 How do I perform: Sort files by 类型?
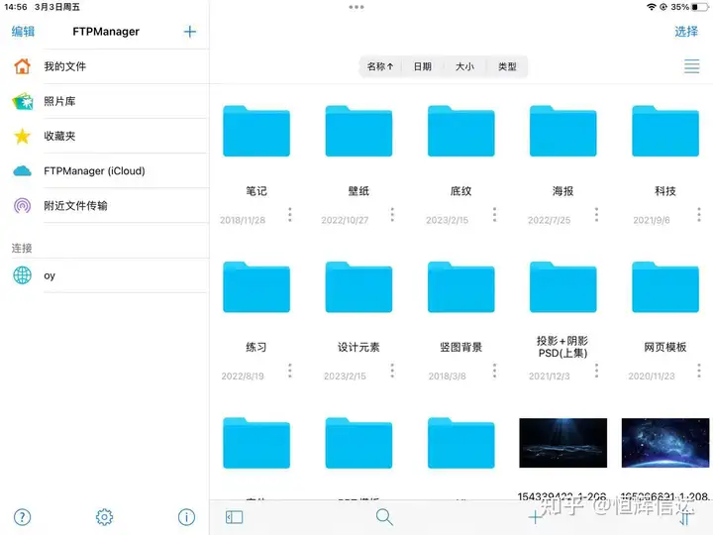tap(507, 66)
